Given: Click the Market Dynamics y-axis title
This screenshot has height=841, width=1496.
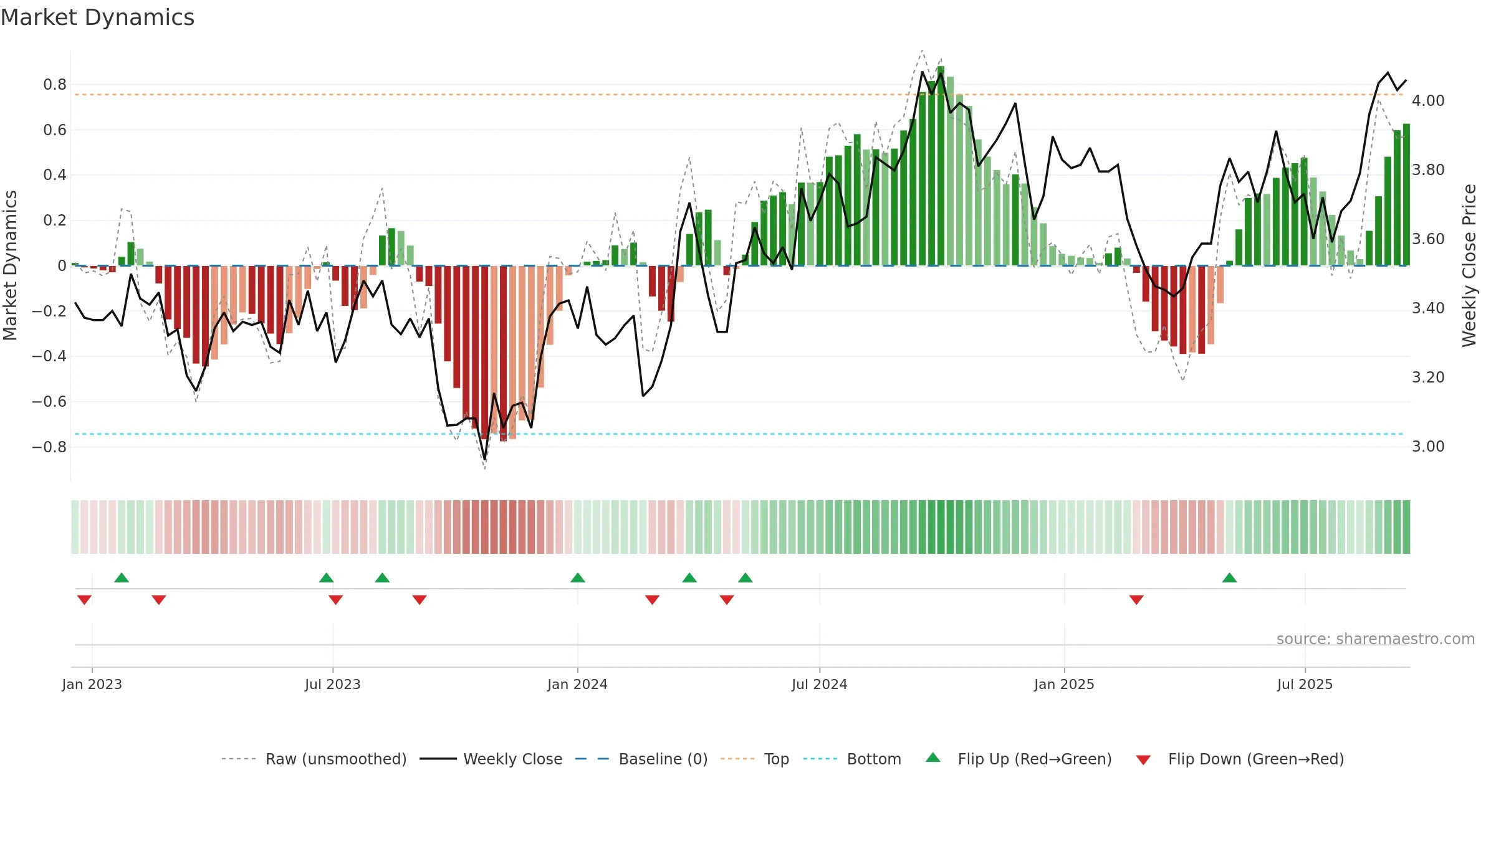Looking at the screenshot, I should (x=10, y=265).
